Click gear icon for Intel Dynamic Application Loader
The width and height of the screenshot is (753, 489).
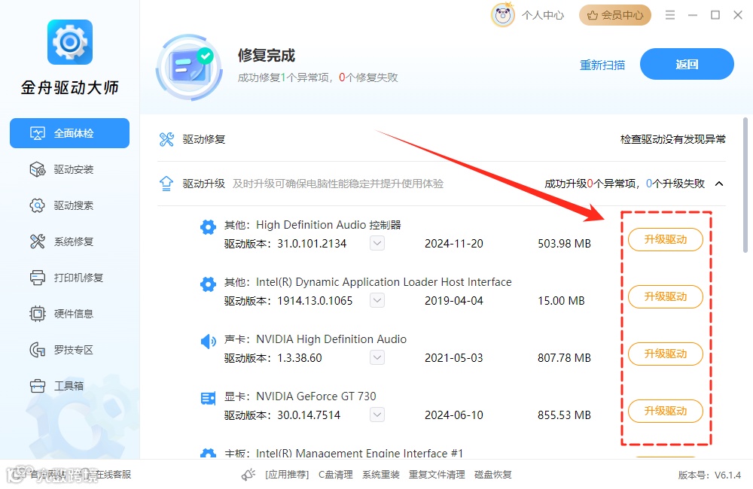coord(208,284)
